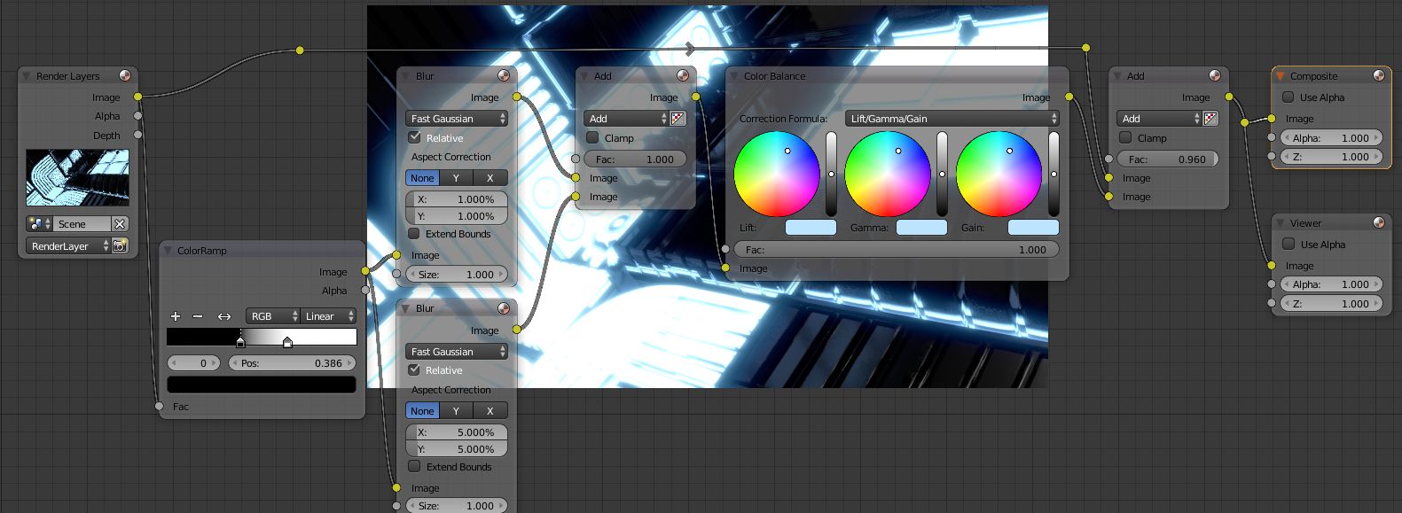Enable Use Alpha on Composite node
1402x513 pixels.
click(1288, 97)
